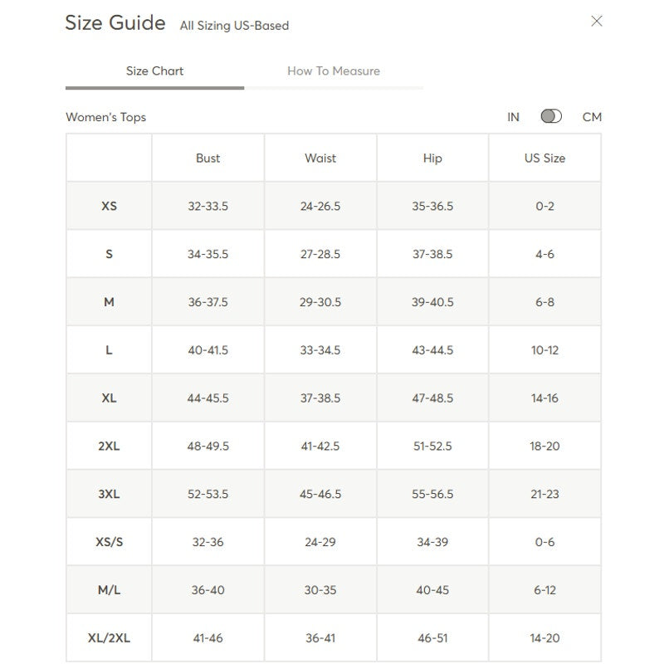Close the Size Guide dialog
This screenshot has width=664, height=664.
[x=596, y=22]
